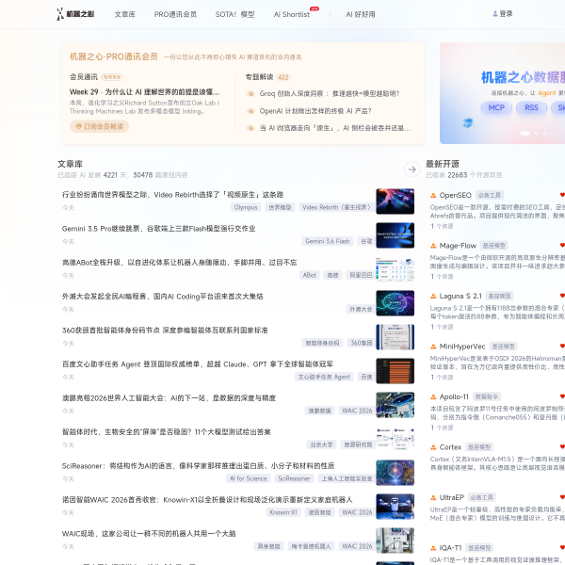This screenshot has width=565, height=565.
Task: Open brain thumbnail of 外滩大会 article
Action: (x=395, y=303)
